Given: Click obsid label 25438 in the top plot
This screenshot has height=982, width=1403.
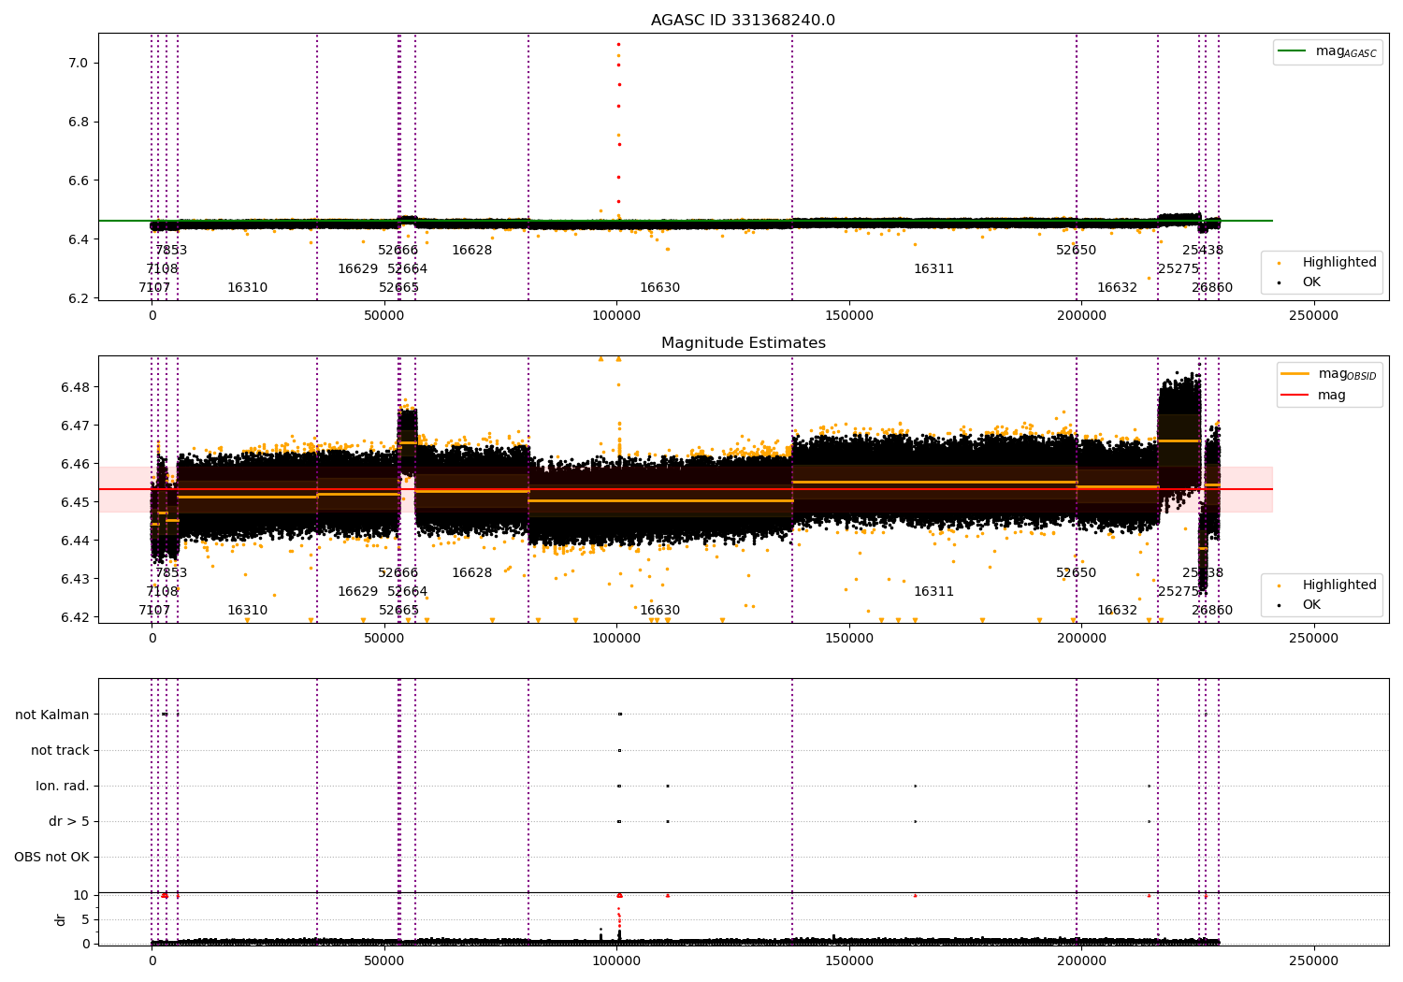Looking at the screenshot, I should (x=1202, y=251).
